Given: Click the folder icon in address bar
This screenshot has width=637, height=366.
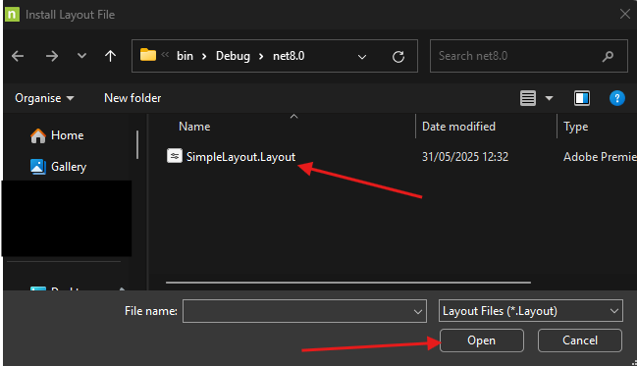Looking at the screenshot, I should click(x=148, y=55).
